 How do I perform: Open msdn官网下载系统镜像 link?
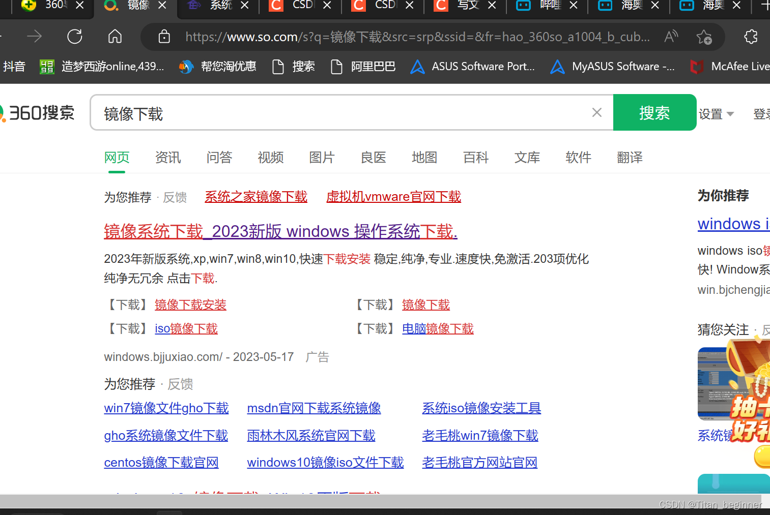[x=314, y=408]
